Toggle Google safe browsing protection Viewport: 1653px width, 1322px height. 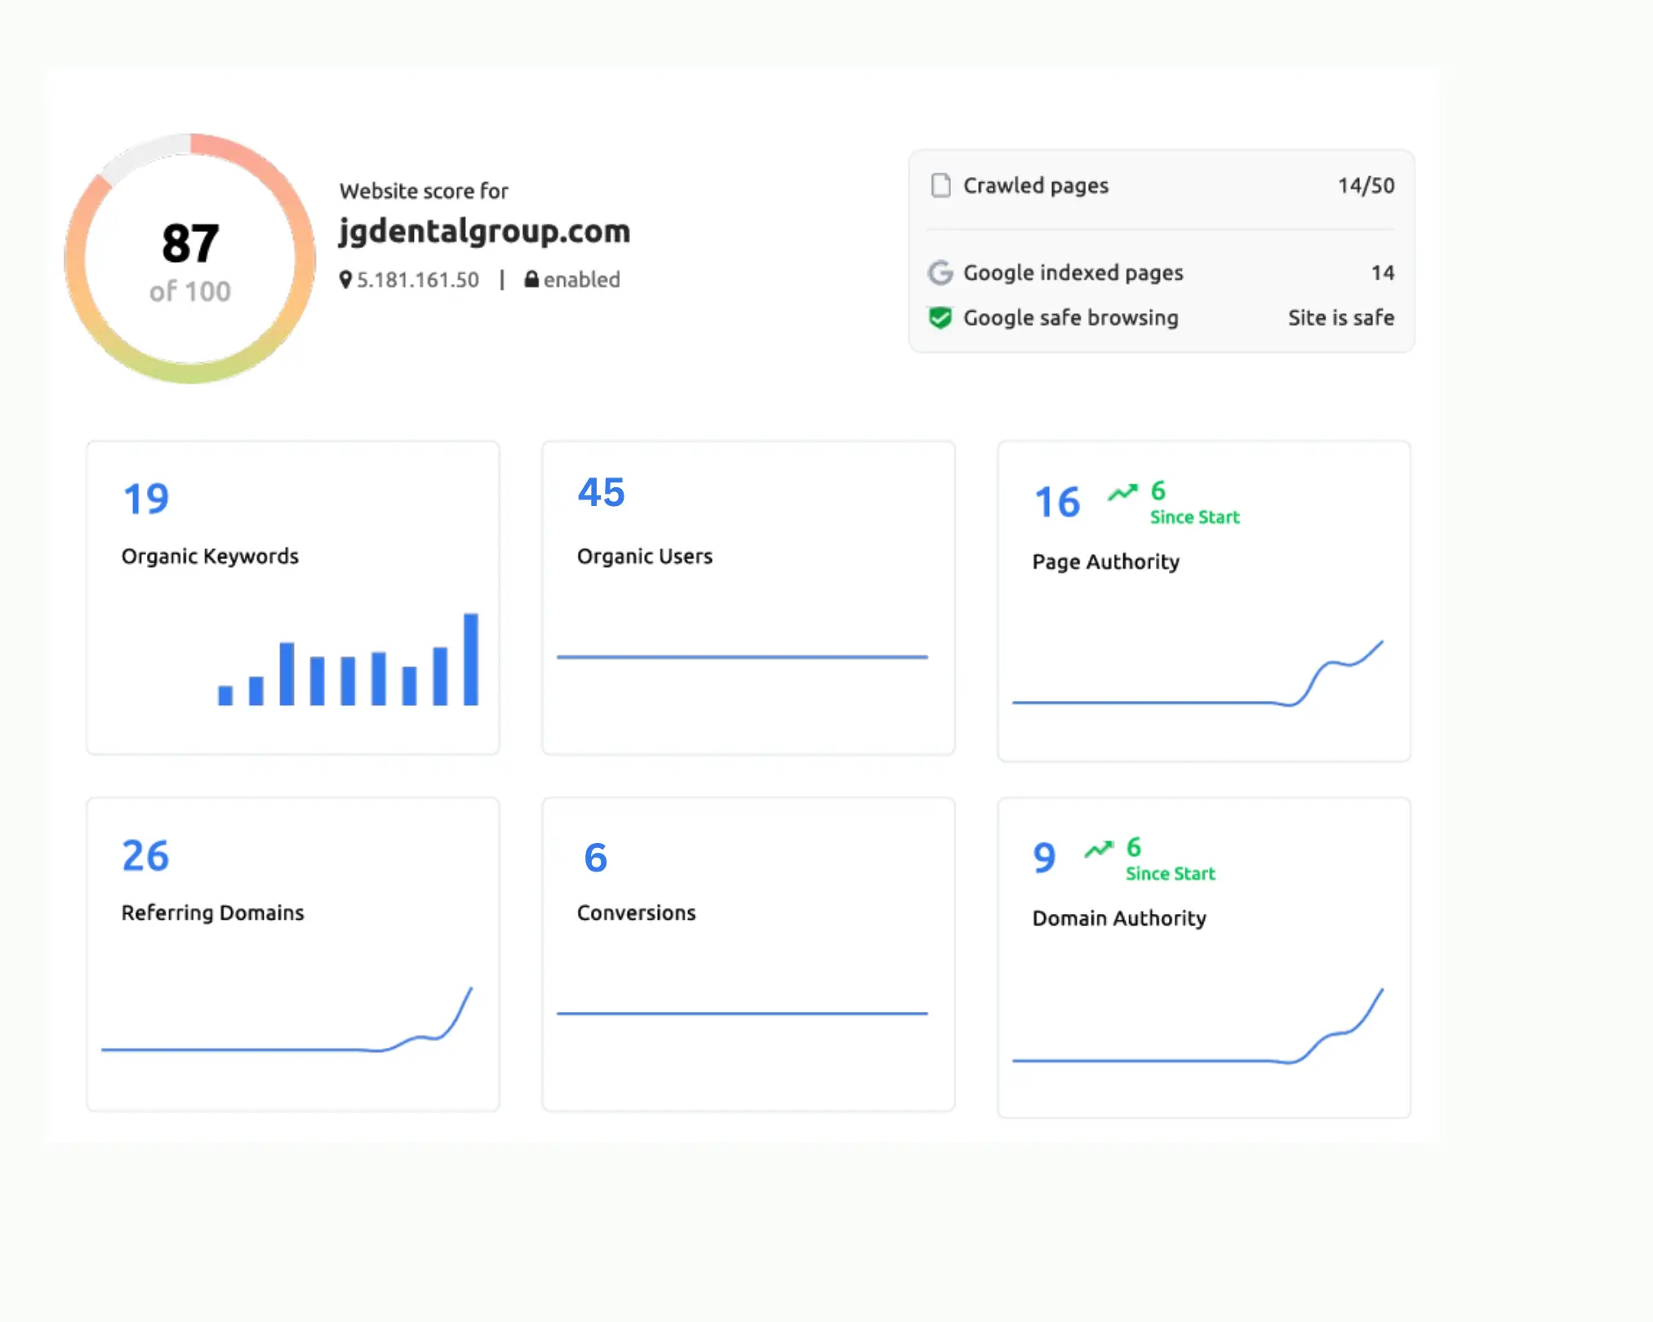[1070, 317]
